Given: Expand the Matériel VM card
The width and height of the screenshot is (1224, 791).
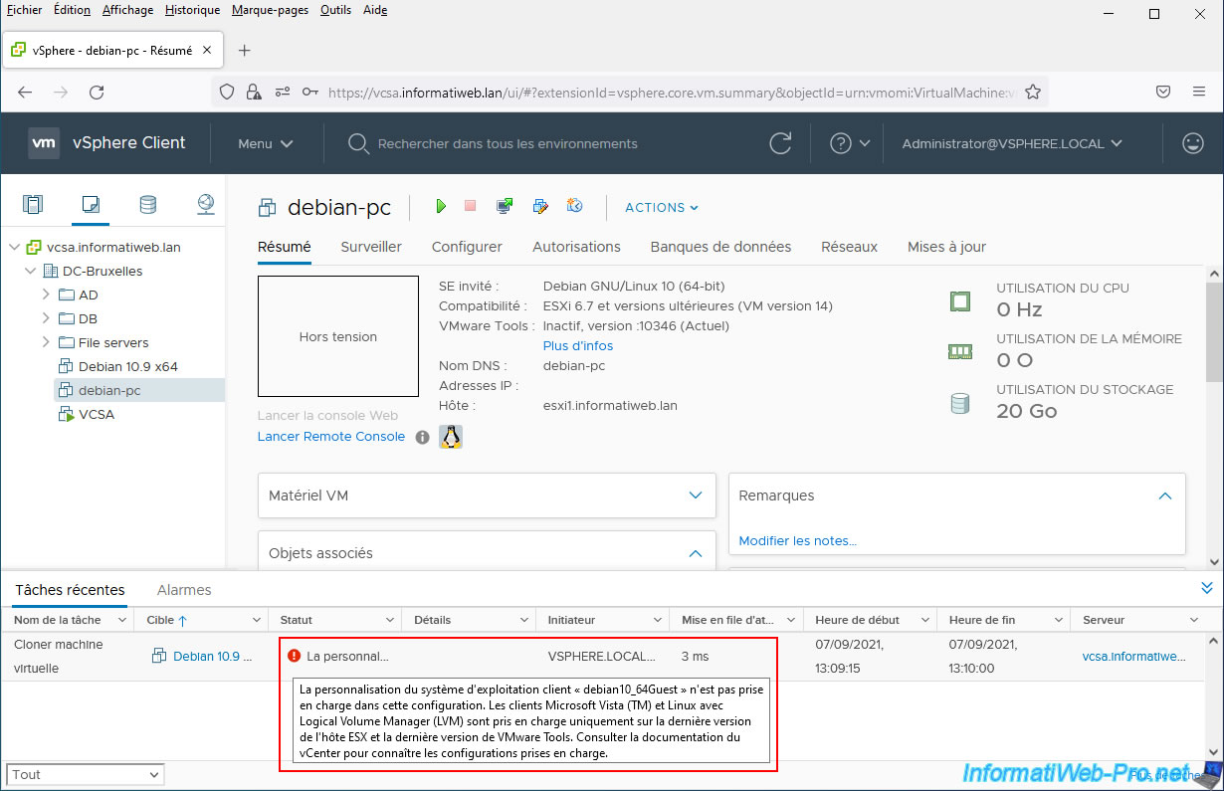Looking at the screenshot, I should [x=696, y=495].
